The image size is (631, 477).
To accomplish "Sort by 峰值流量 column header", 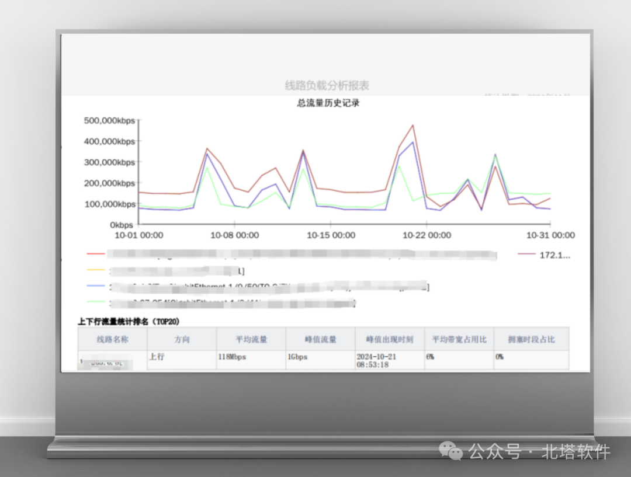I will point(320,339).
